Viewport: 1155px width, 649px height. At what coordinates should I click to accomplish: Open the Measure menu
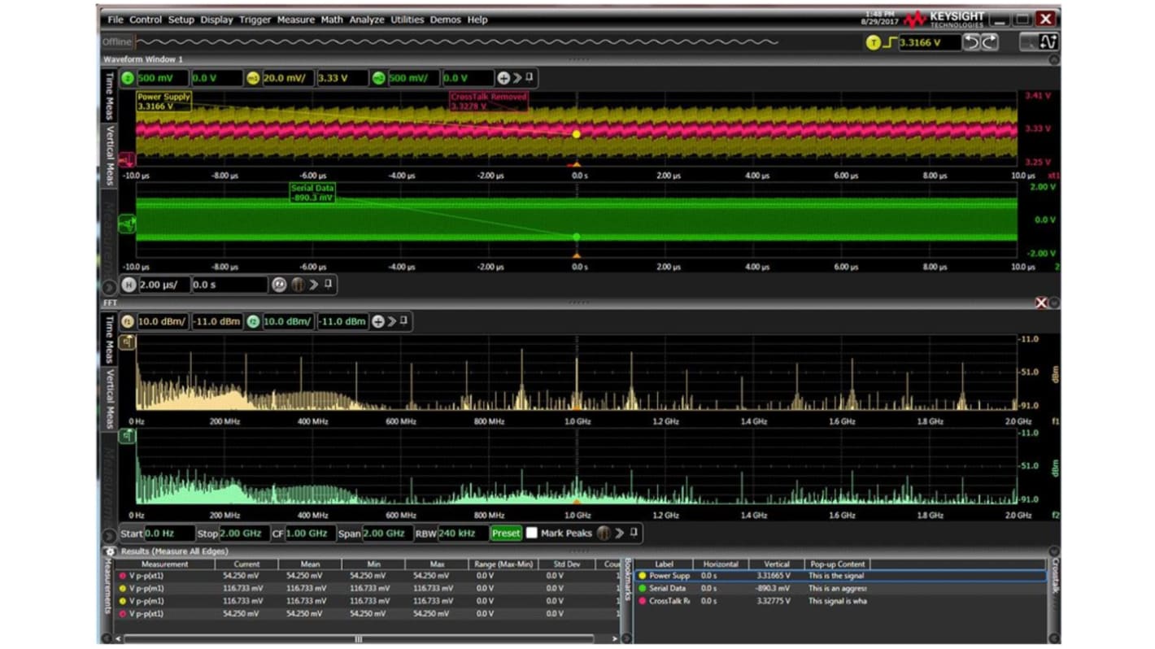[x=296, y=20]
